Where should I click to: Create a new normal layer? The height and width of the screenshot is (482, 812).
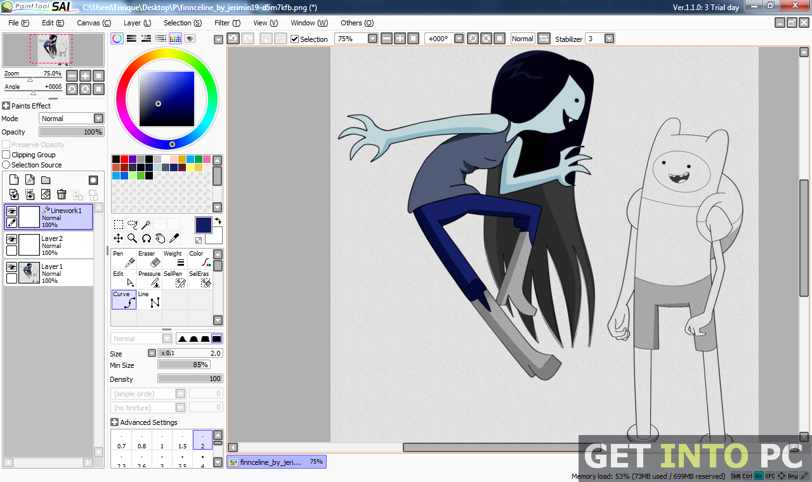pos(14,180)
